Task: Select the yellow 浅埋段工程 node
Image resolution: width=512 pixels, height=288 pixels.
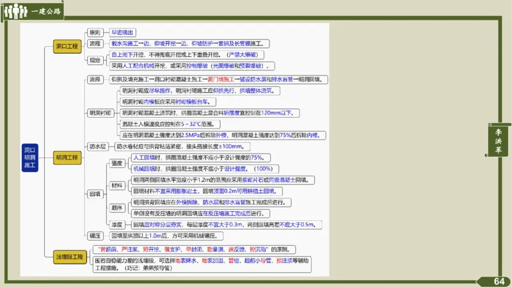Action: (70, 257)
